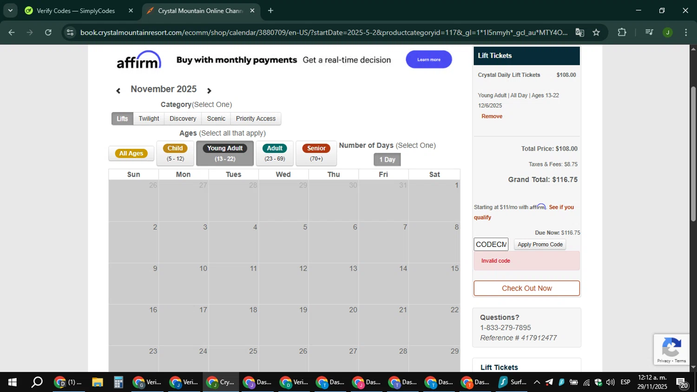Select the Scenic category
697x392 pixels.
(216, 119)
